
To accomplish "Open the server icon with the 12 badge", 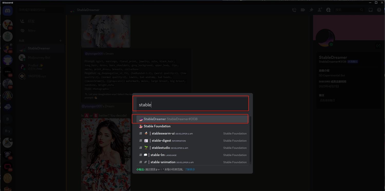I will point(7,155).
